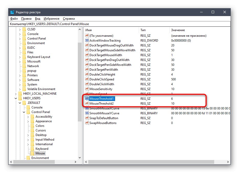239x173 pixels.
Task: Click the registry path address bar
Action: point(119,24)
